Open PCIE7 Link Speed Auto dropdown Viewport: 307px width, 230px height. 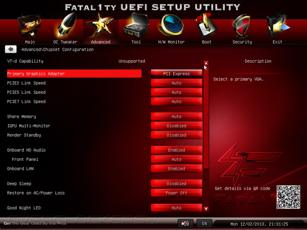coord(177,102)
